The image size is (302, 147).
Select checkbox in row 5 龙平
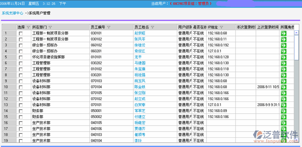(21, 58)
